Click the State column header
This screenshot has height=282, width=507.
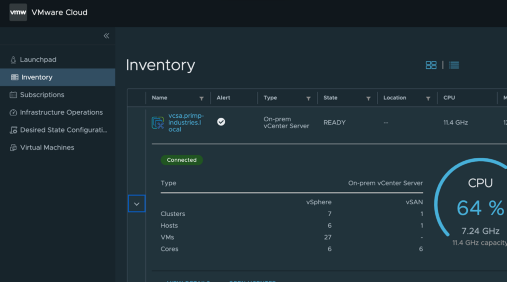330,98
